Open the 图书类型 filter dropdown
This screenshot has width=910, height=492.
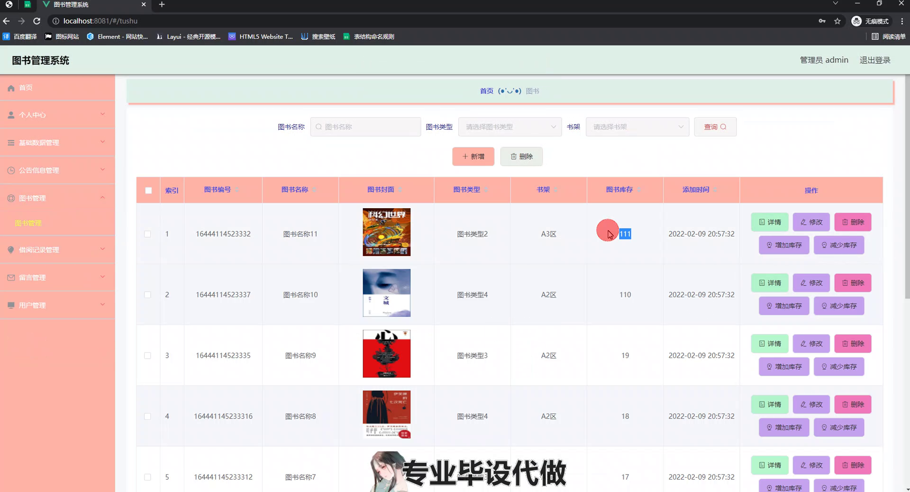click(510, 127)
